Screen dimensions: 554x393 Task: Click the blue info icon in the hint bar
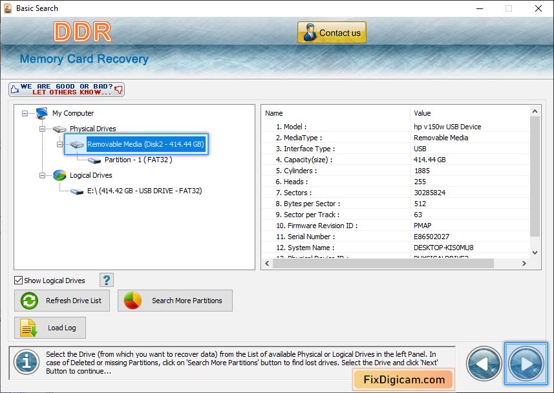pyautogui.click(x=27, y=362)
